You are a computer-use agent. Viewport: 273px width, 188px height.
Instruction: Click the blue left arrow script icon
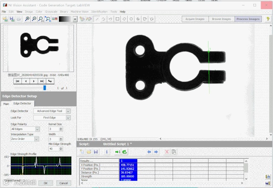(149, 152)
